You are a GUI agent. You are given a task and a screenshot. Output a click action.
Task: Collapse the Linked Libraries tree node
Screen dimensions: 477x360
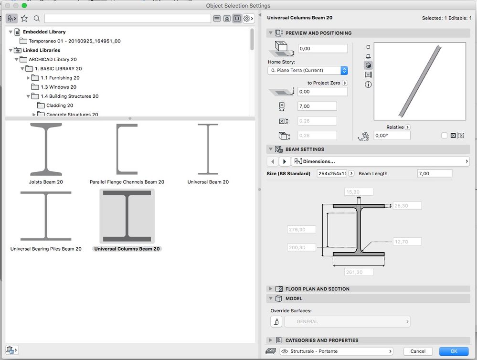[x=11, y=50]
